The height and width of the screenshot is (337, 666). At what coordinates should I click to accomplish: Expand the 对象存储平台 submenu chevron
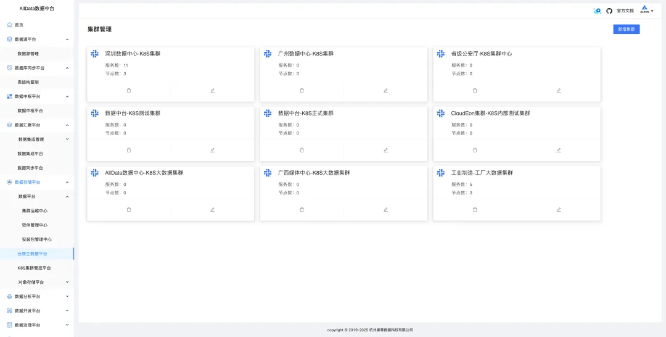(x=67, y=281)
